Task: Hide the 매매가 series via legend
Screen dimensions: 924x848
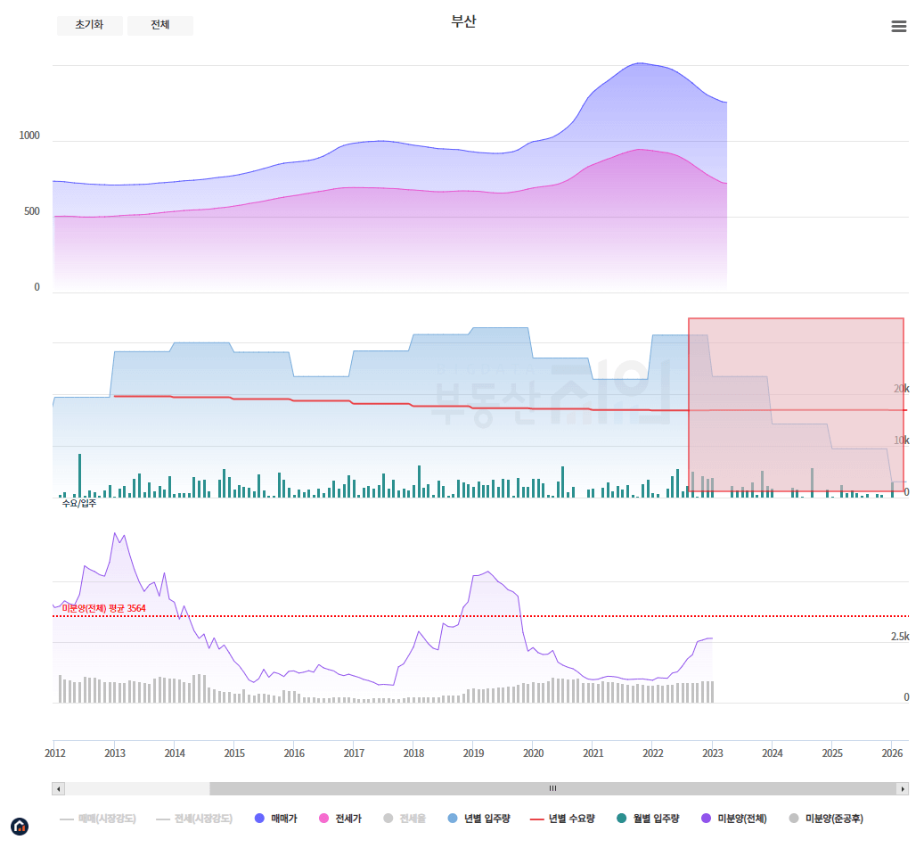Action: 276,819
